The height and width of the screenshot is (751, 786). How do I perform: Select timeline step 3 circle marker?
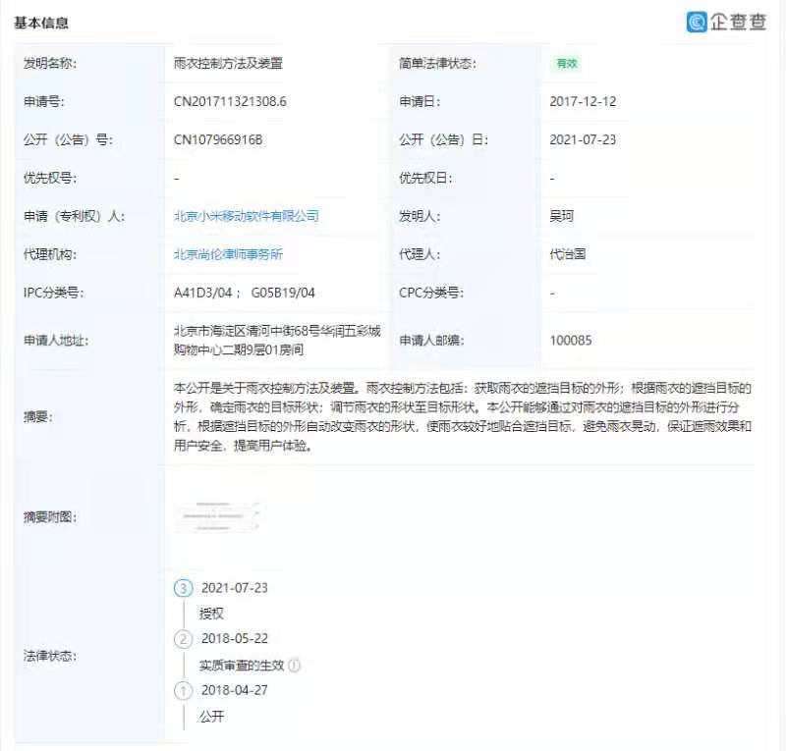click(184, 588)
